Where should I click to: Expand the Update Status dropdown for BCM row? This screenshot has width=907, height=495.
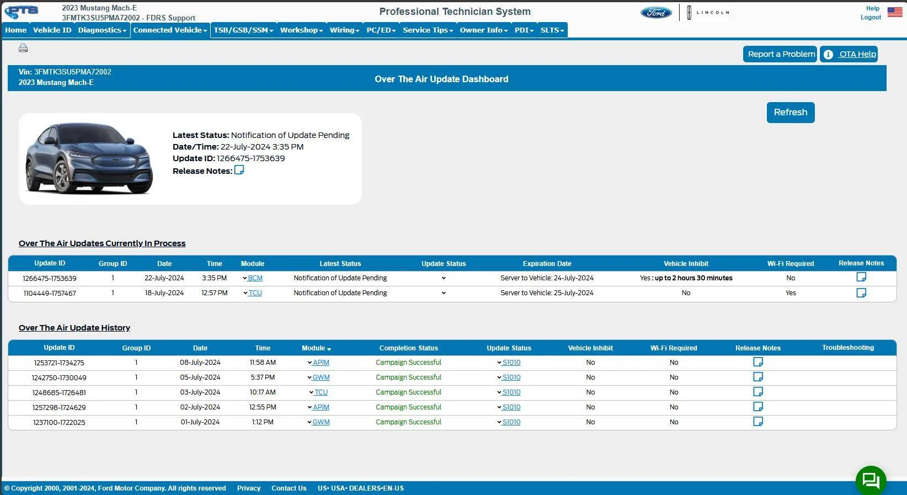click(444, 278)
